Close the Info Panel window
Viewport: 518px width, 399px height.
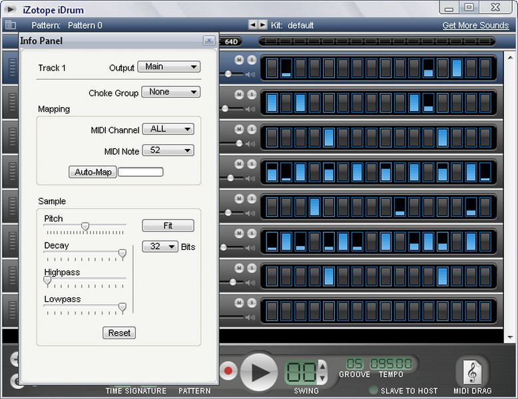point(209,41)
